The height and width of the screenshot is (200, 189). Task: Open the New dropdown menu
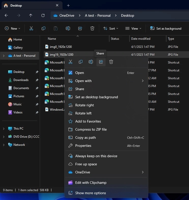coord(12,29)
